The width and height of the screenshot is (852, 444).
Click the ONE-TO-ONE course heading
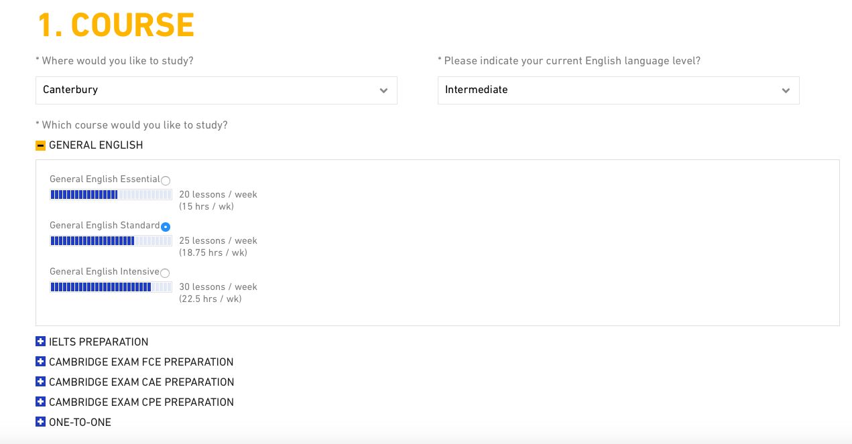[x=80, y=423]
